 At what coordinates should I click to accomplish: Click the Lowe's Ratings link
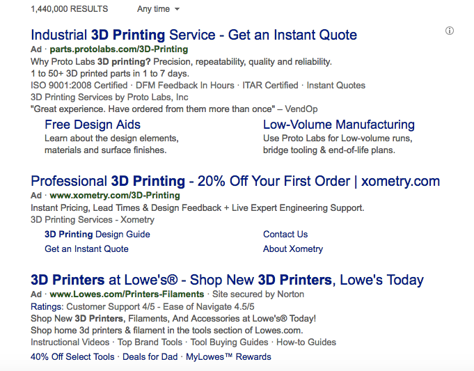pos(46,307)
